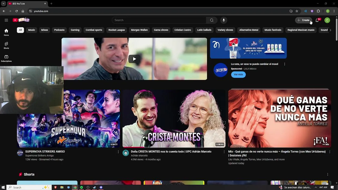
Task: Click the YouTube logo
Action: (x=21, y=20)
